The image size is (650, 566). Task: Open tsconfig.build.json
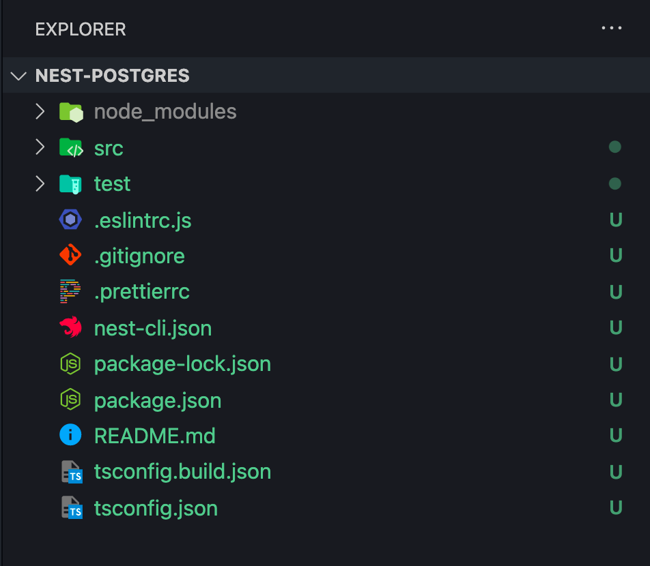182,471
